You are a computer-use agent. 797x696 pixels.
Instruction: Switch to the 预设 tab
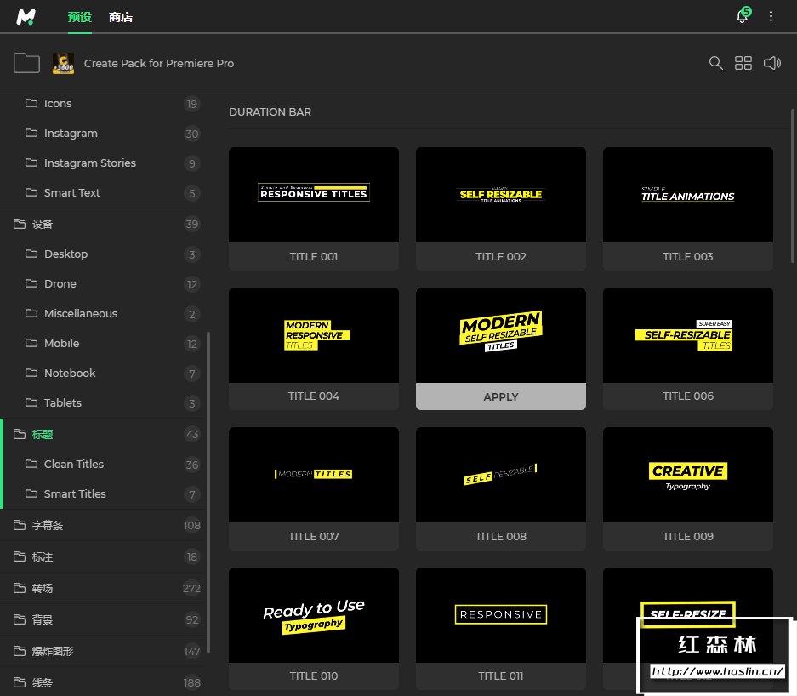pos(80,17)
